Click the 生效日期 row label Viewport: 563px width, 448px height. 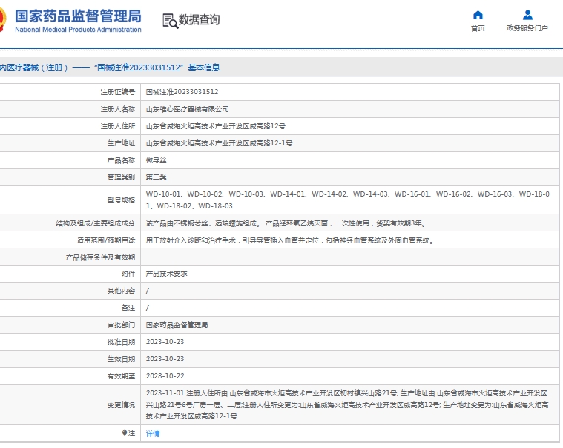pos(122,359)
